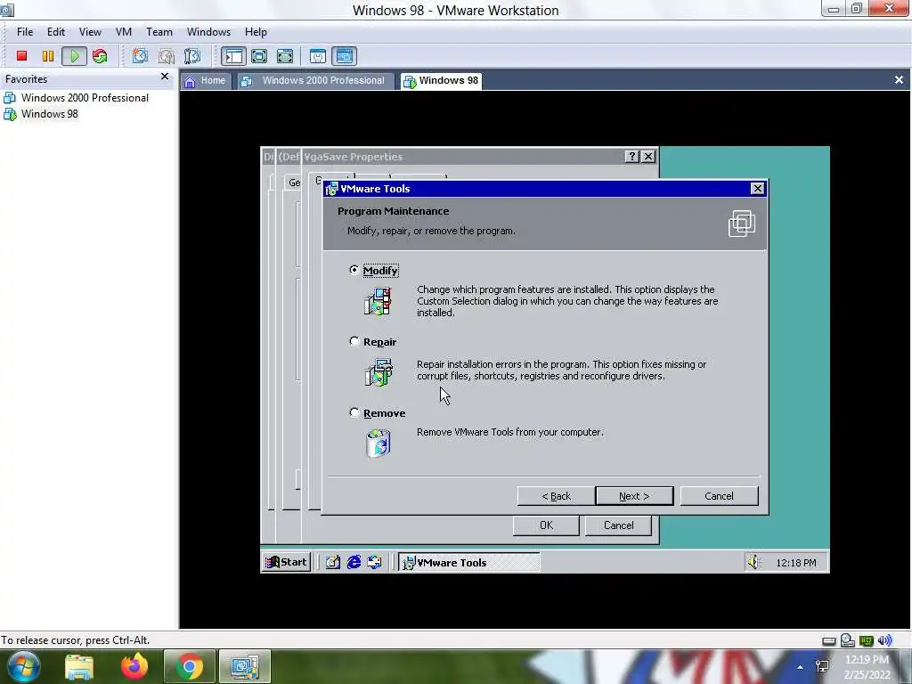
Task: Click the hard disk status bar icon
Action: (x=829, y=641)
